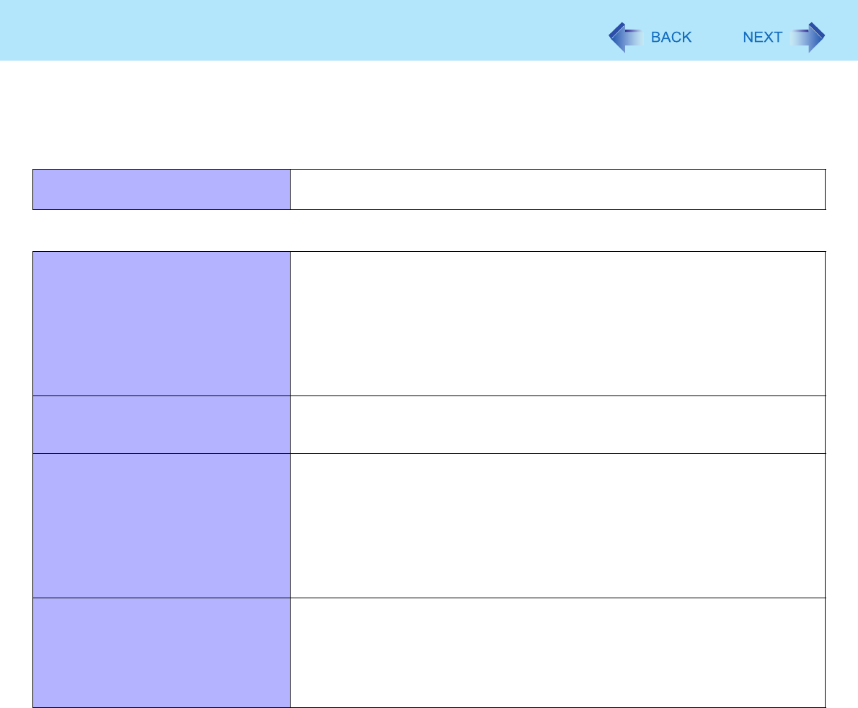
Task: Select last-row purple cell of the lower table
Action: (x=162, y=652)
